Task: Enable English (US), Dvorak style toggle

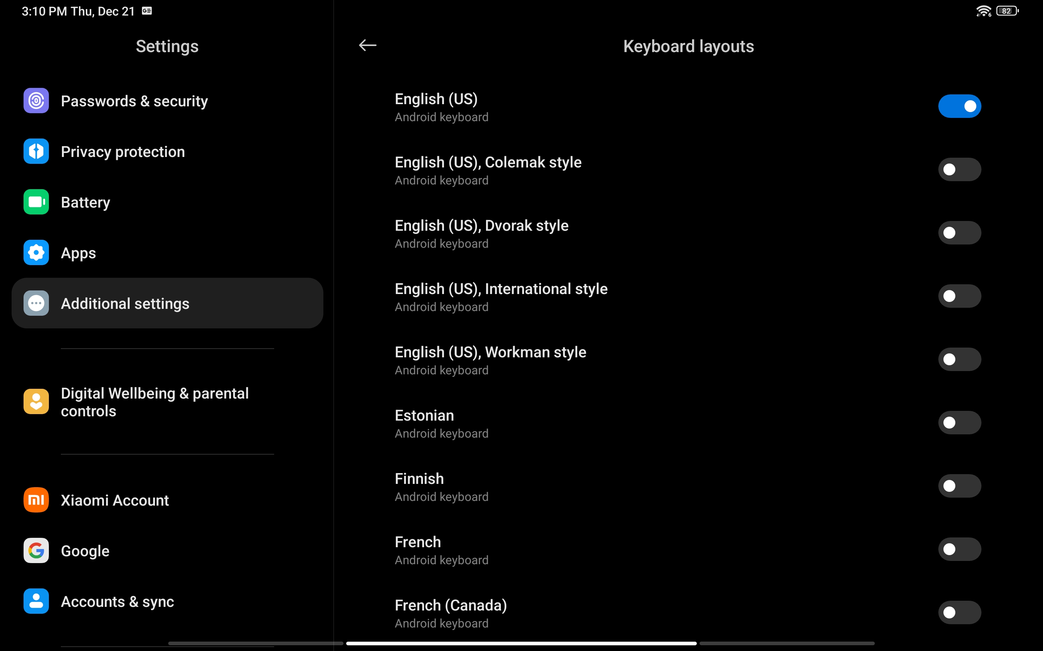Action: 959,233
